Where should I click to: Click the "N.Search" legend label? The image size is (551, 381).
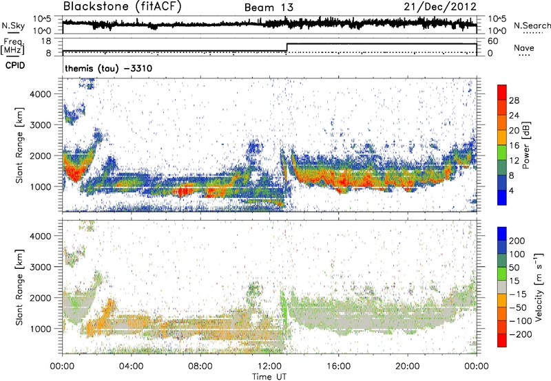coord(532,25)
